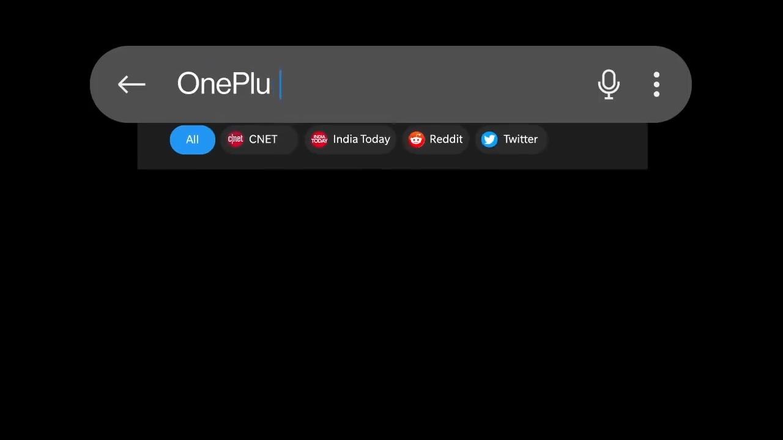
Task: Click blank filter strip left of All
Action: coord(153,145)
